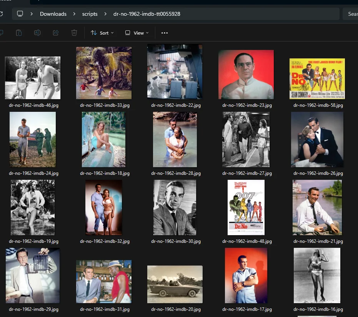Click the Share icon in toolbar
358x317 pixels.
[56, 33]
